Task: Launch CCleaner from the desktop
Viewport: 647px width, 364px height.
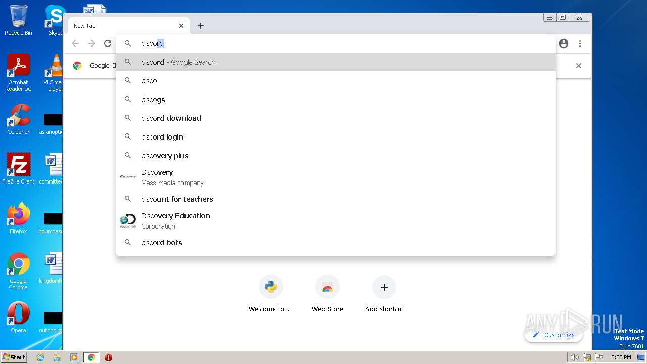Action: click(18, 119)
